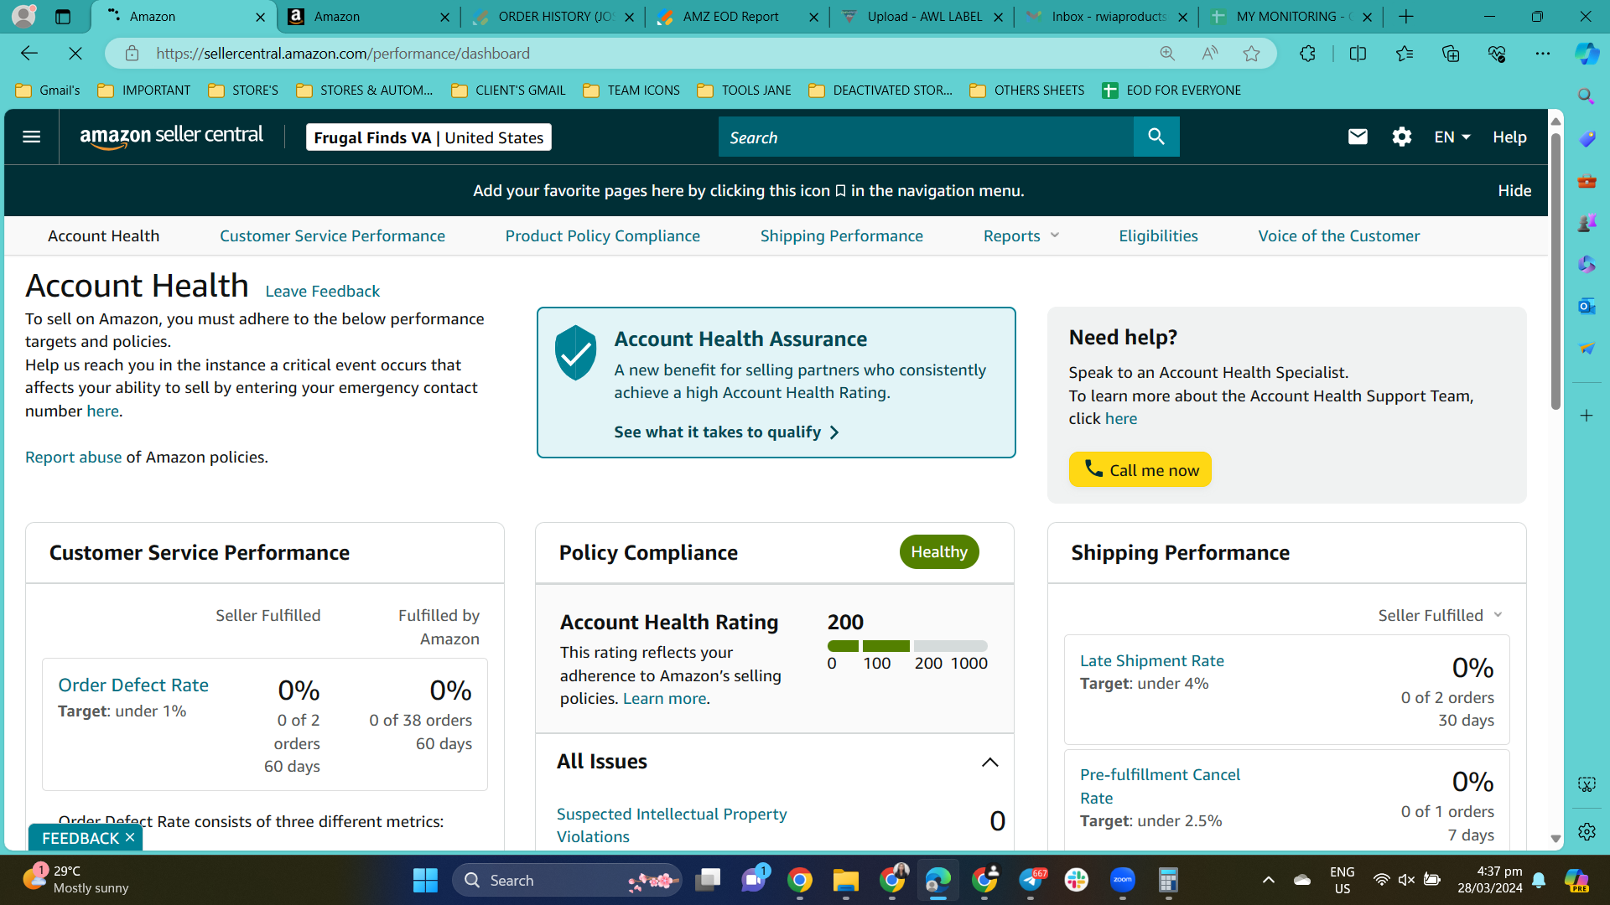Add a new app to the Edge sidebar

click(1587, 416)
